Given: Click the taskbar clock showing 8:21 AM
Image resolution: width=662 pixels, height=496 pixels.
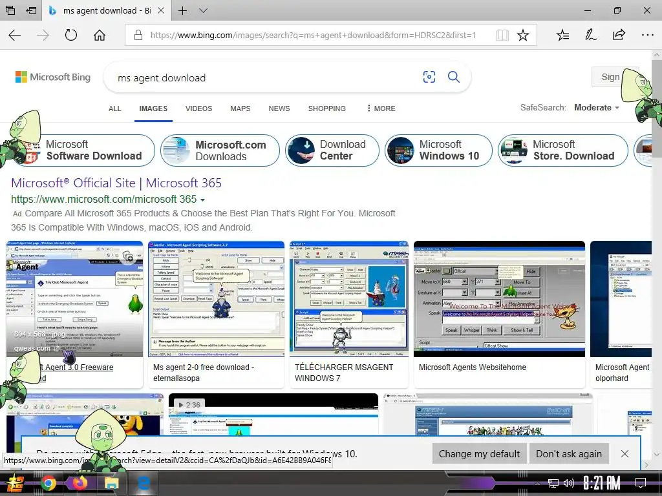Looking at the screenshot, I should click(x=602, y=483).
